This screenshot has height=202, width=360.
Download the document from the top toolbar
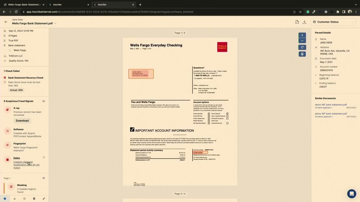coord(304,22)
